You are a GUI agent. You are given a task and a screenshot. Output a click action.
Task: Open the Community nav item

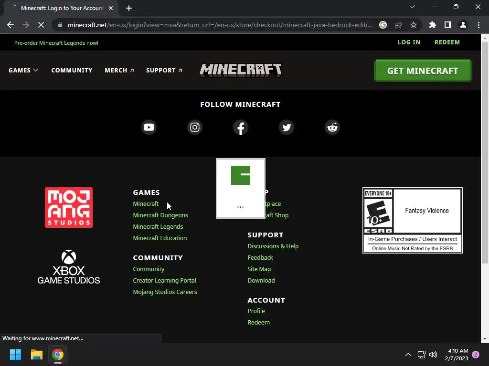point(72,71)
